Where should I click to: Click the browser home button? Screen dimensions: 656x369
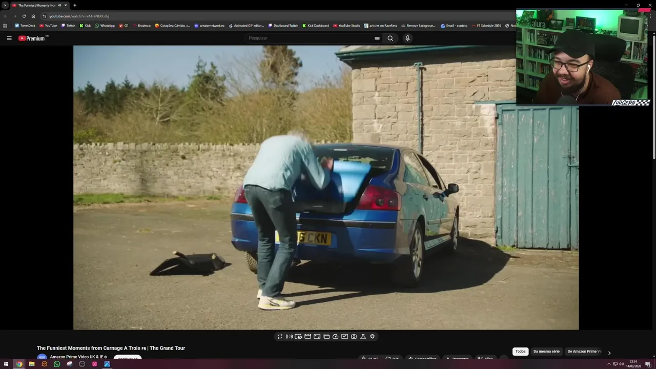(33, 16)
